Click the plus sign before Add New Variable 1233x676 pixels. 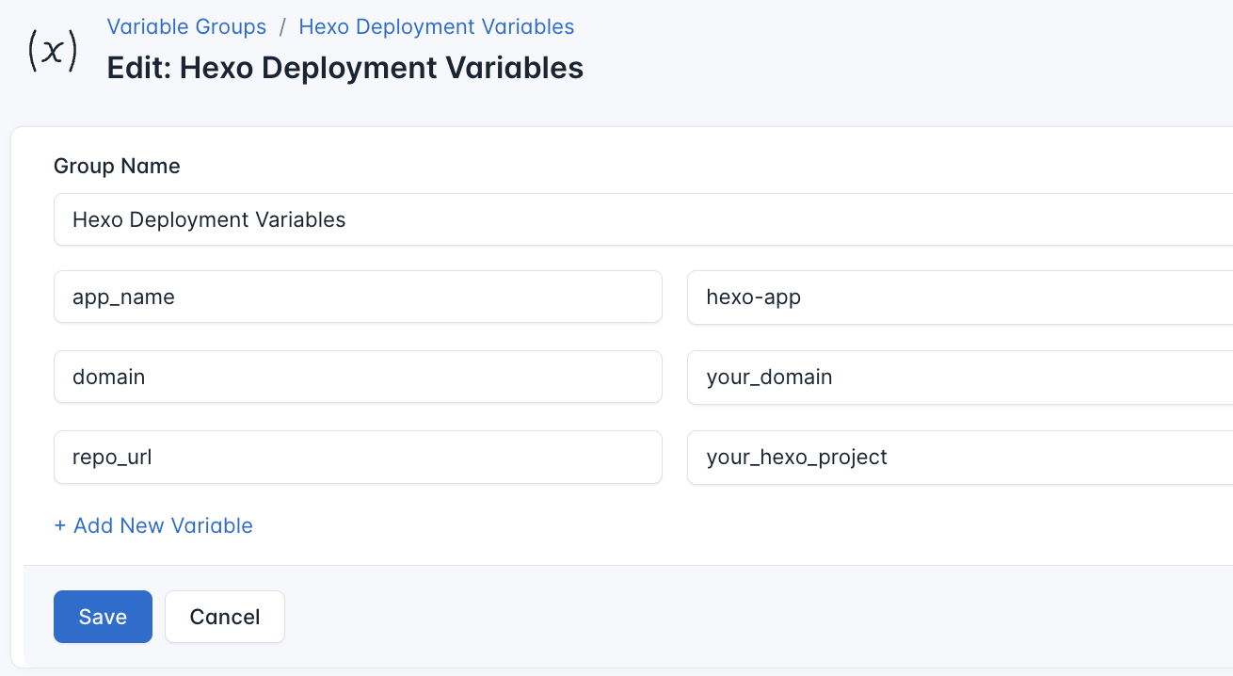pos(59,525)
